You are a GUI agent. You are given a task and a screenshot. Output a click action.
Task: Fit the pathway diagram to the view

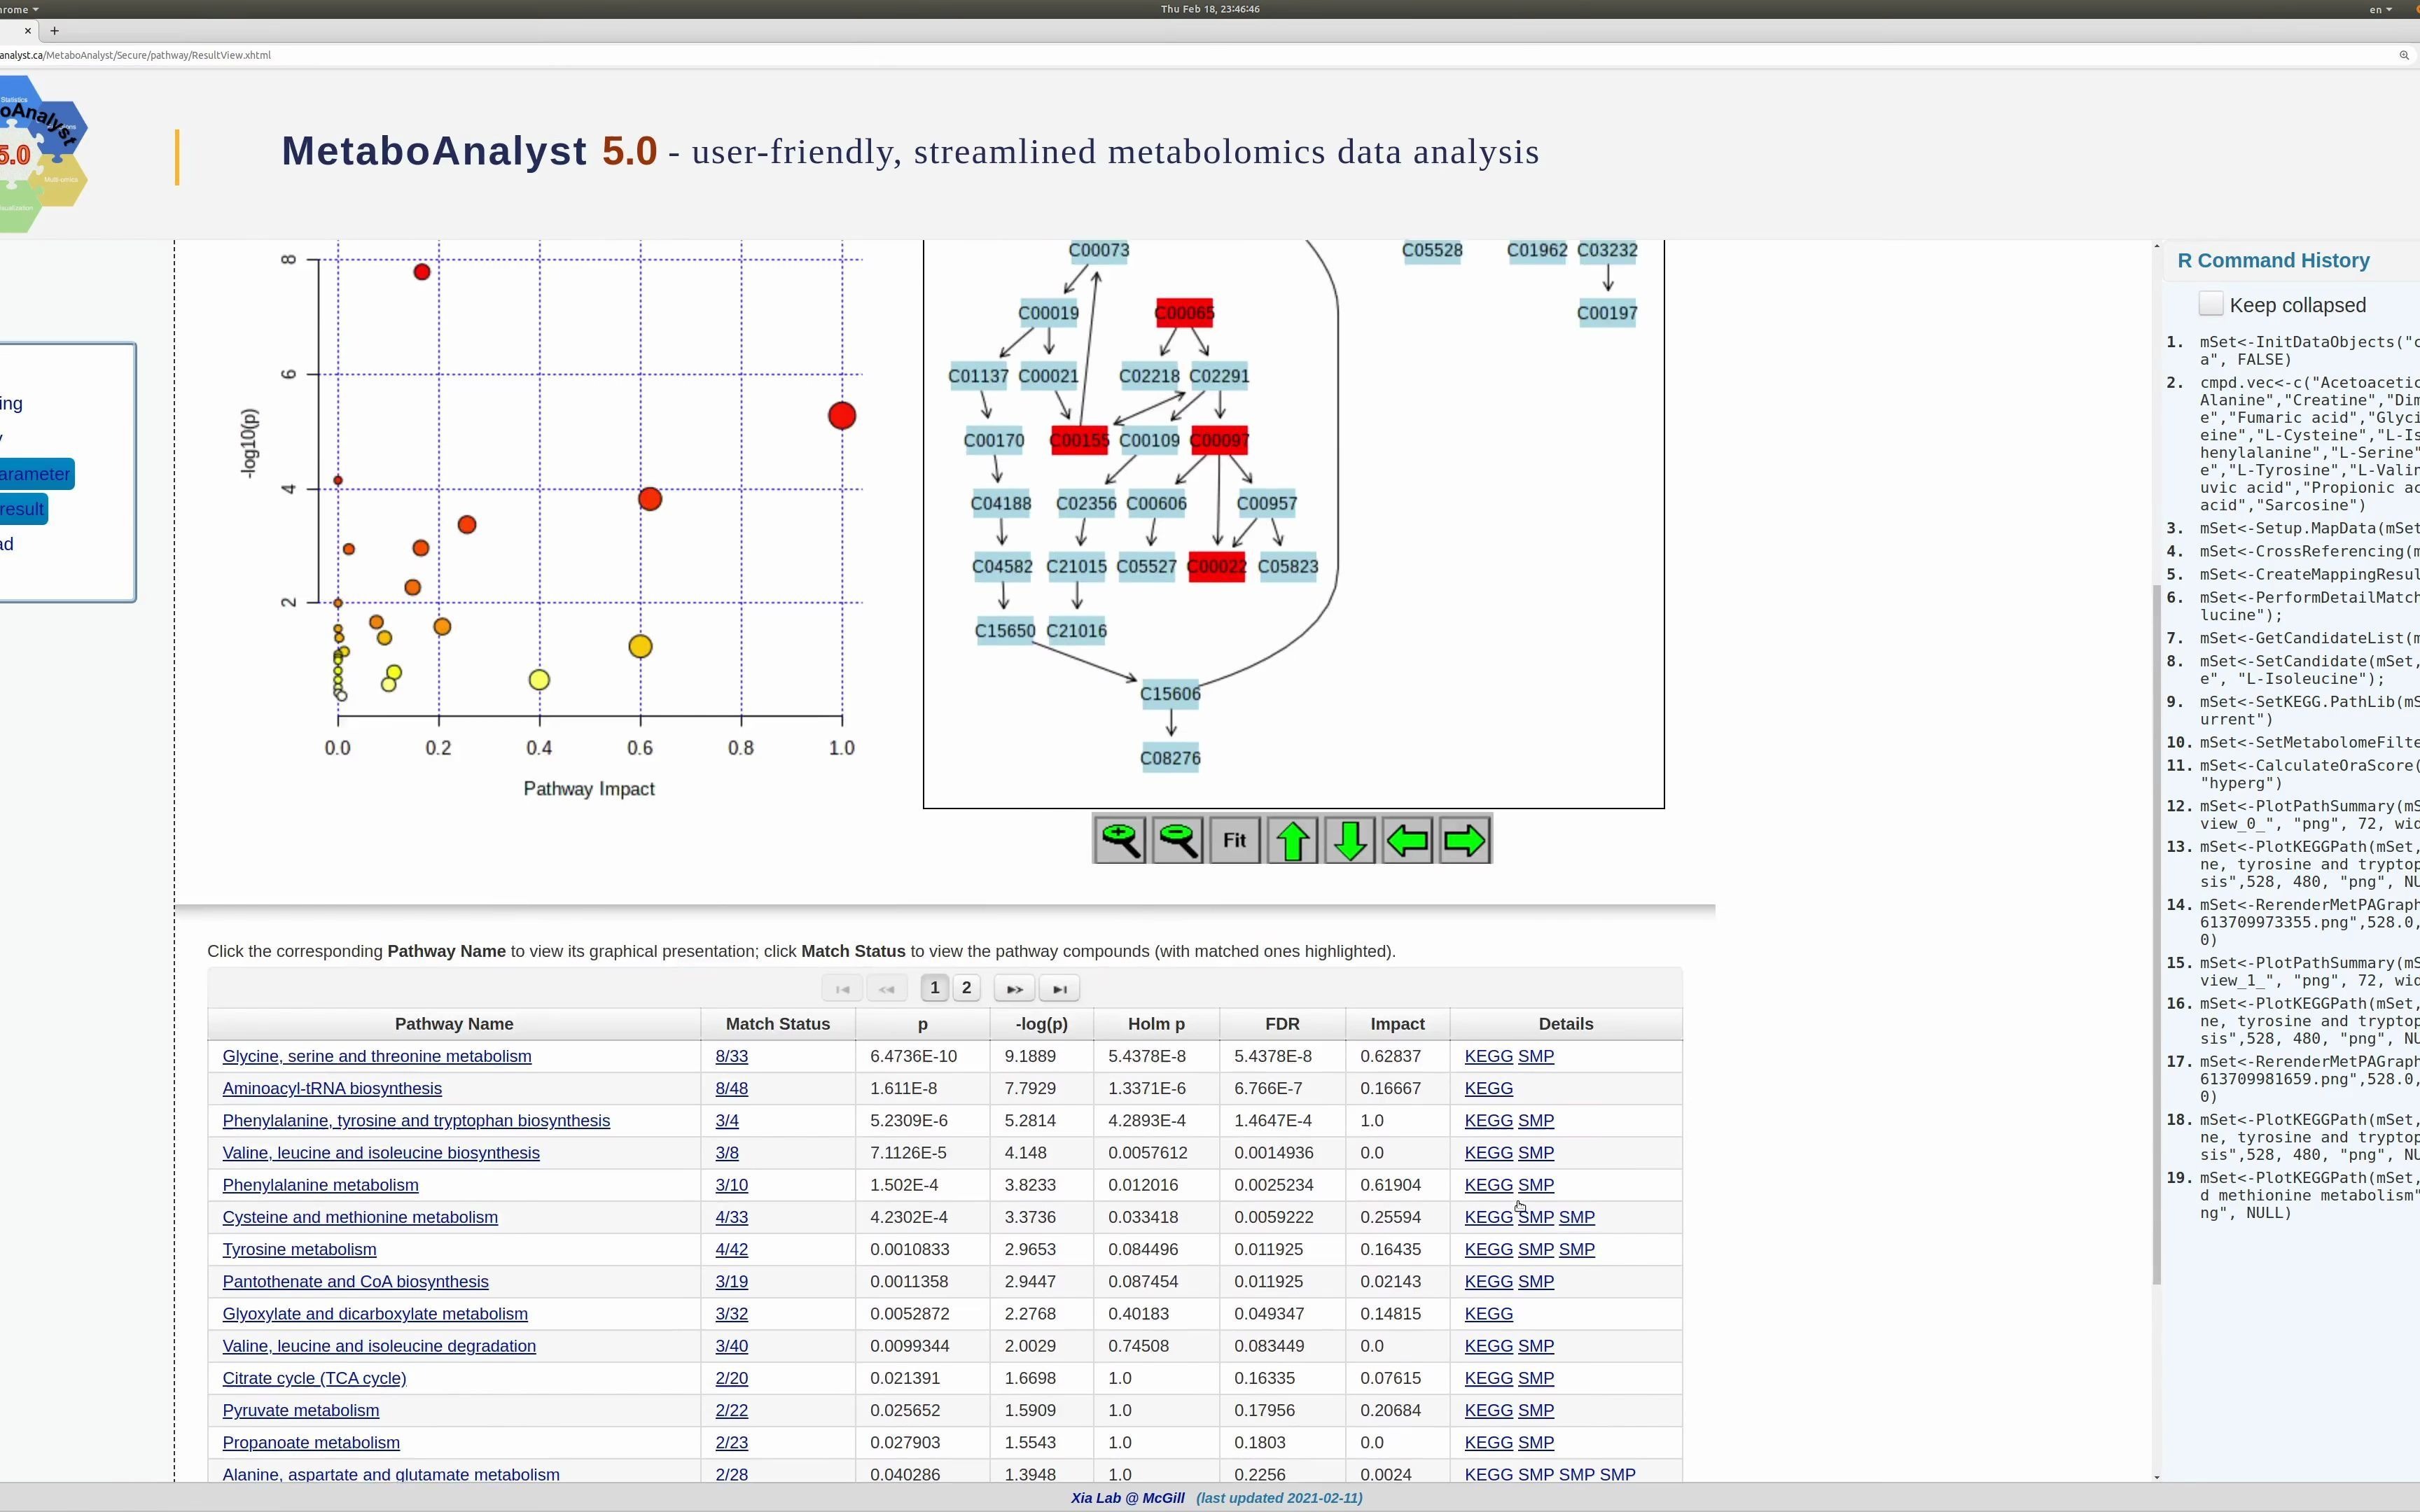(1234, 839)
